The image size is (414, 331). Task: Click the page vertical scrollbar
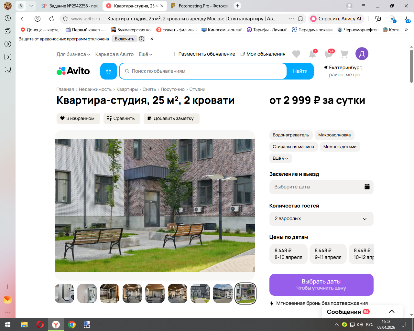pyautogui.click(x=411, y=66)
